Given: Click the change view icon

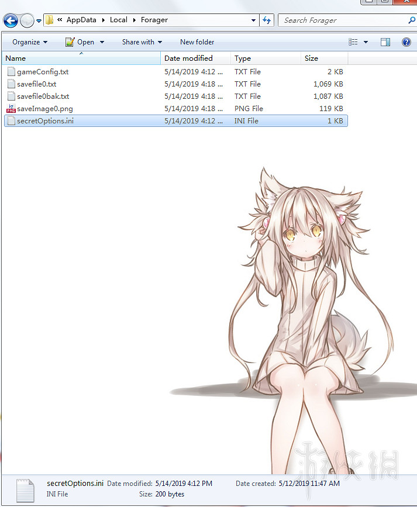Looking at the screenshot, I should coord(353,42).
